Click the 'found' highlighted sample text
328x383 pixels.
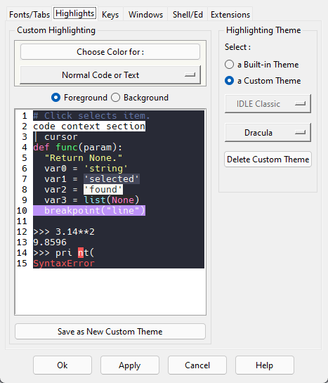(103, 189)
